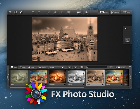This screenshot has width=140, height=109.
Task: Zoom in with the magnifier plus
Action: [x=49, y=12]
